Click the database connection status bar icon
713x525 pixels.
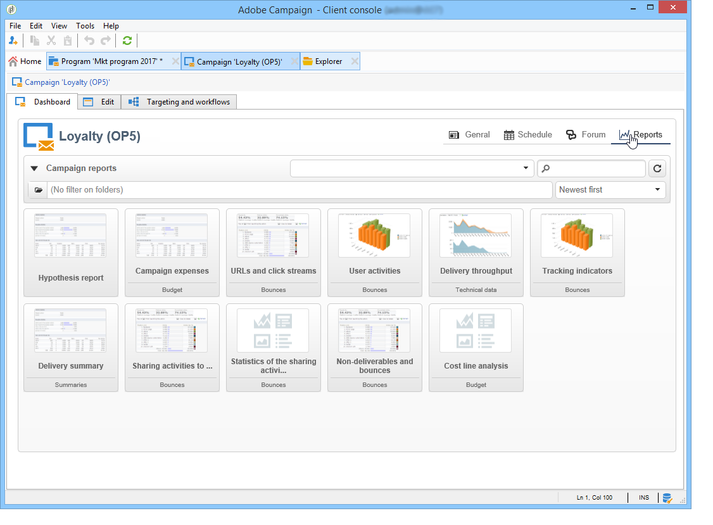coord(667,498)
